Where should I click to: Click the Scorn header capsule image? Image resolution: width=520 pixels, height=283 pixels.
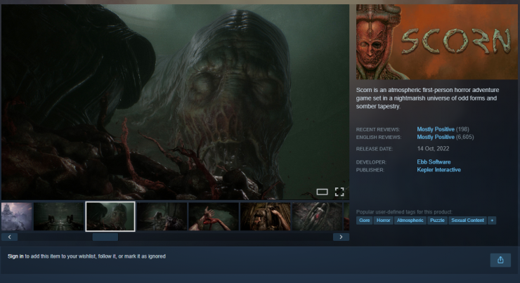(x=437, y=41)
